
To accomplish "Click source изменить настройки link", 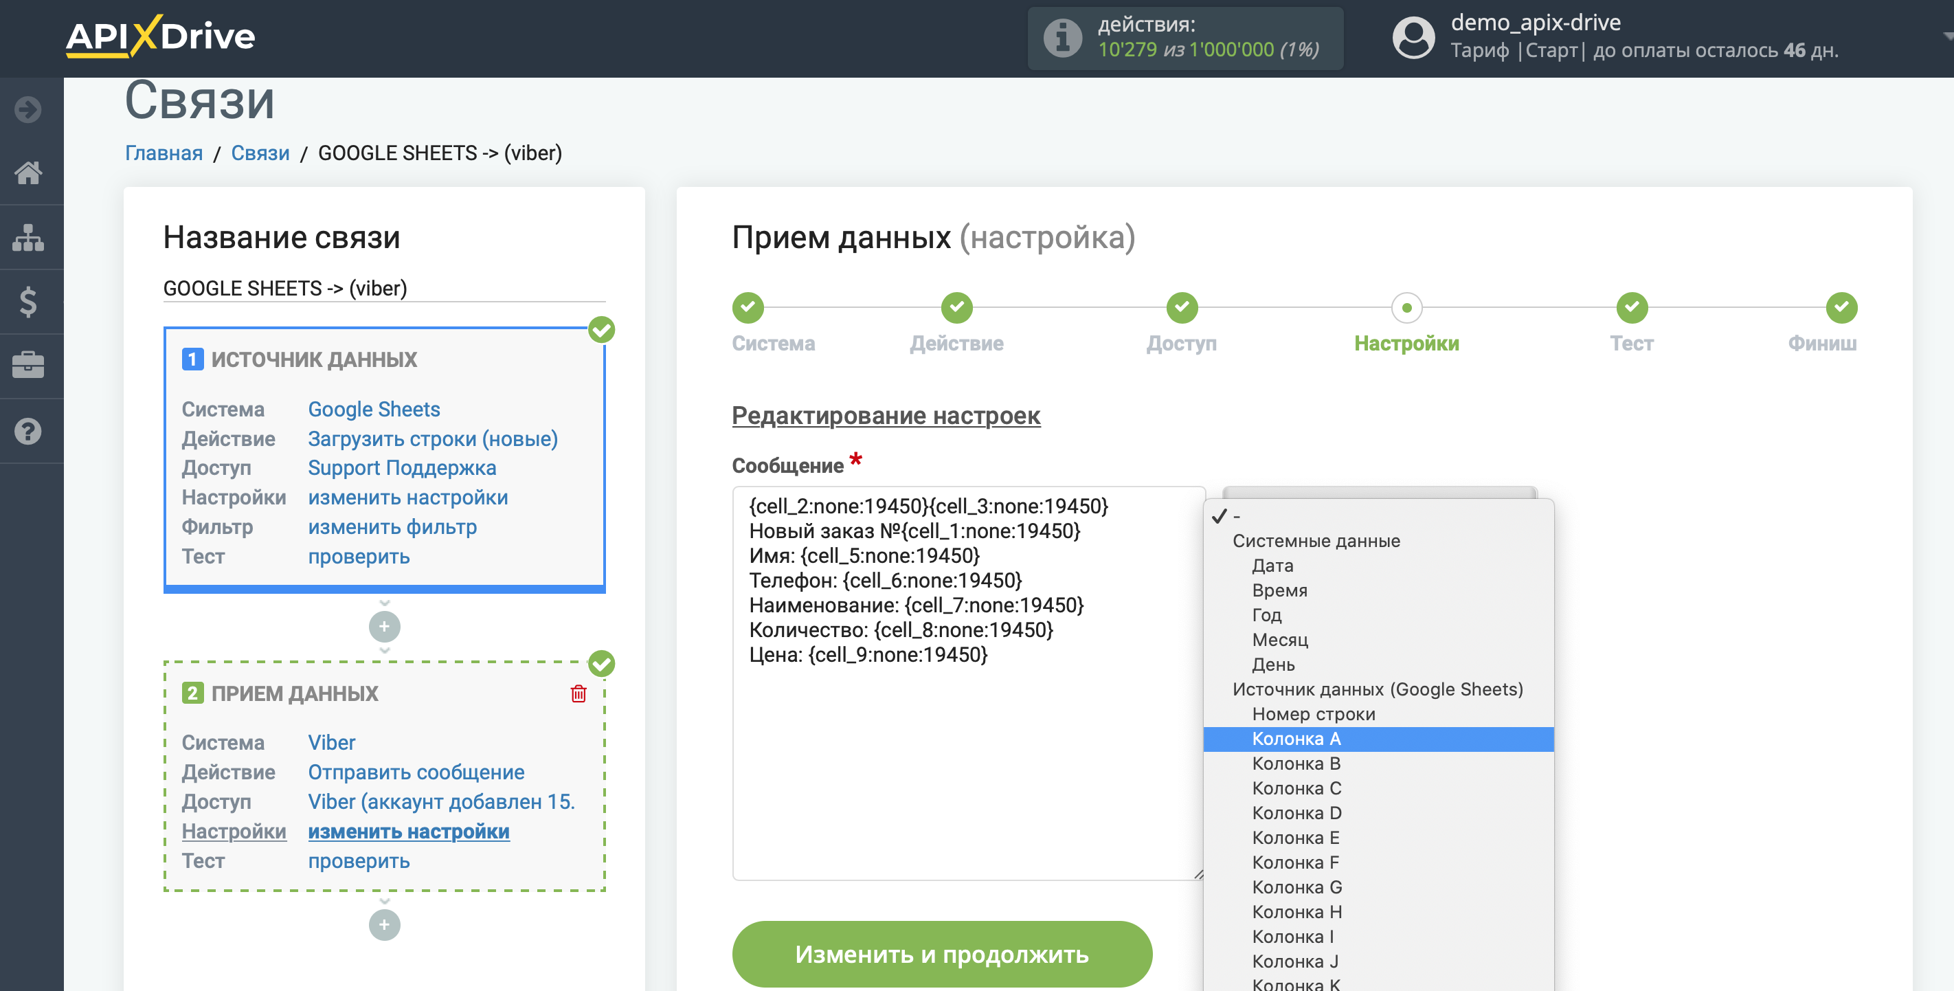I will (408, 498).
